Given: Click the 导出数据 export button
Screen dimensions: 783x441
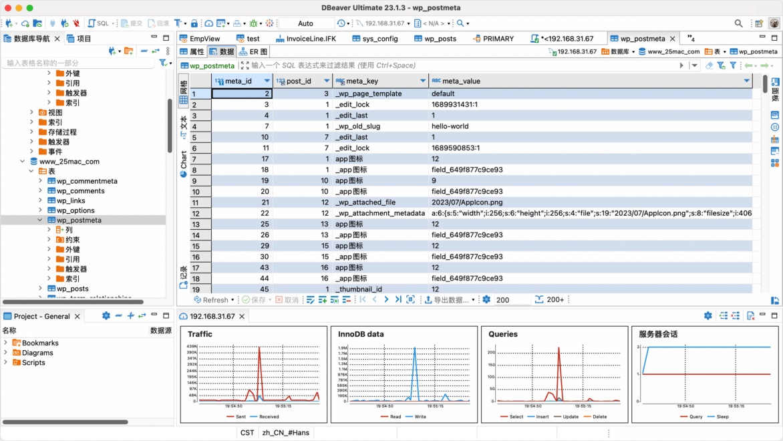Looking at the screenshot, I should [450, 299].
